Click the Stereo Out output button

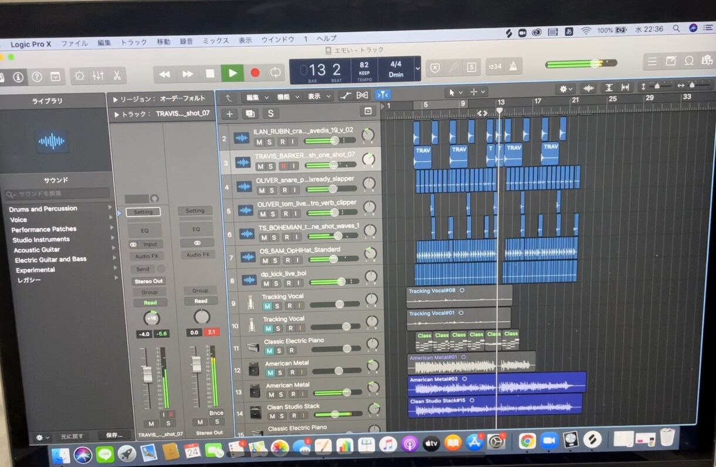(x=148, y=281)
